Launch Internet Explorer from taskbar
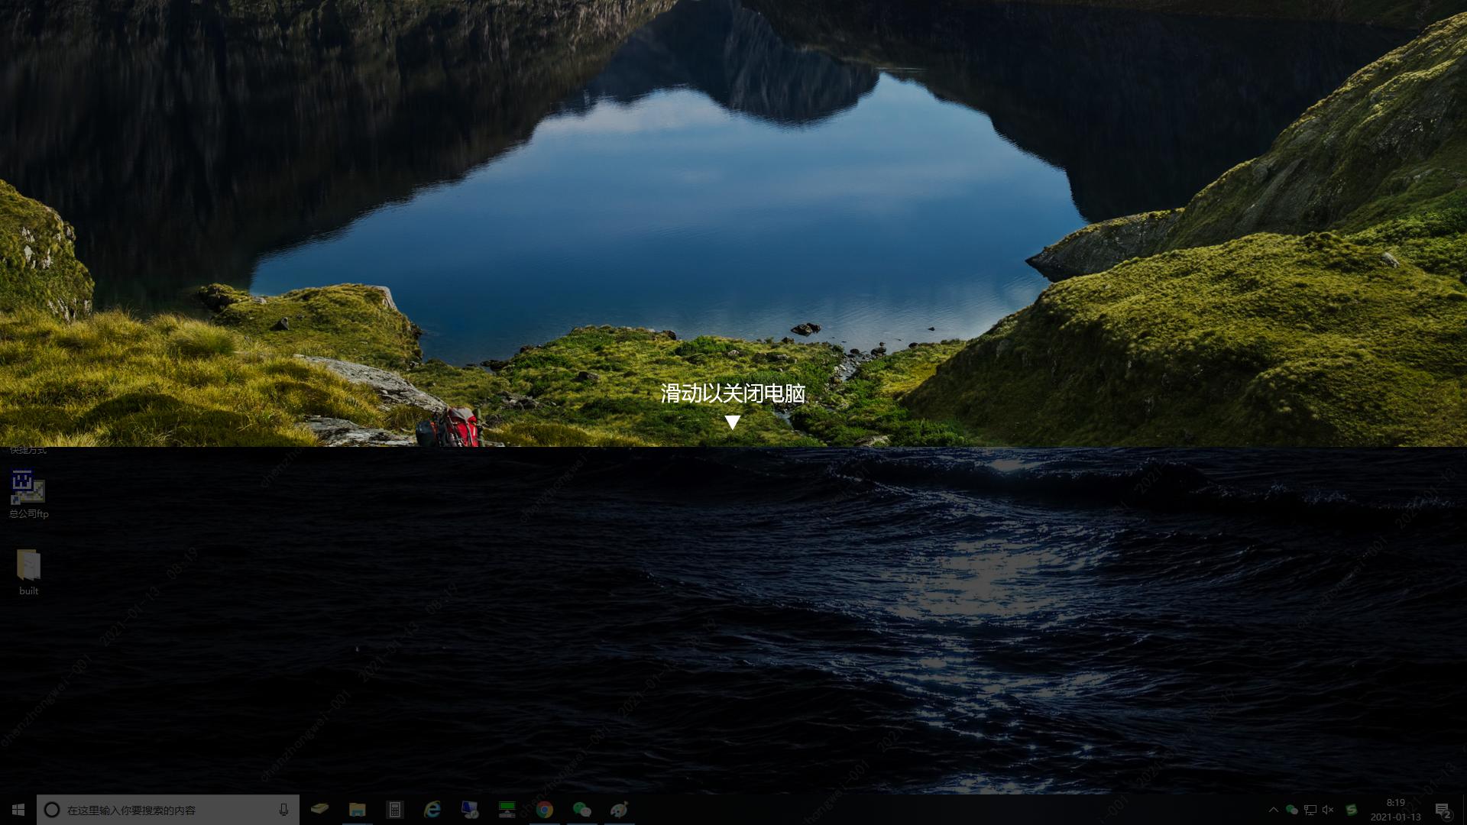This screenshot has height=825, width=1467. coord(432,810)
